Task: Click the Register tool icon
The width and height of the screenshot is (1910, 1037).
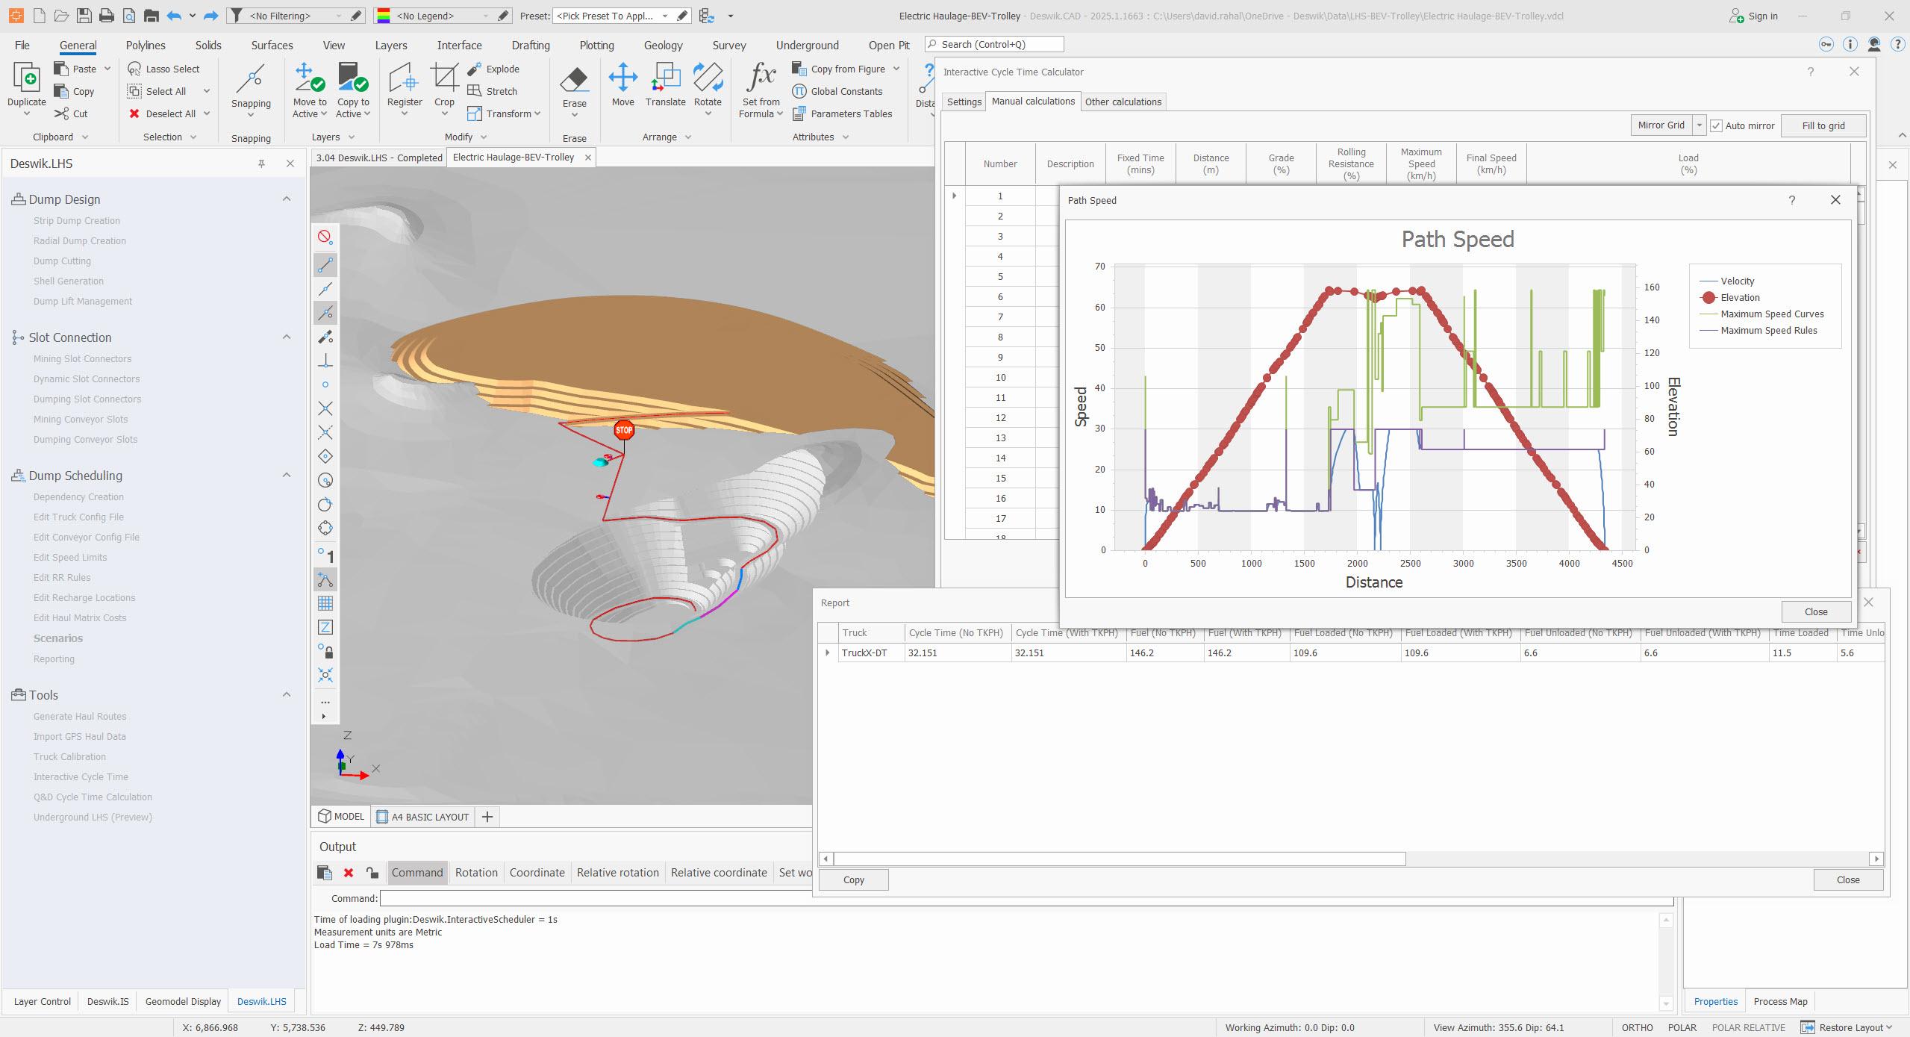Action: point(404,78)
